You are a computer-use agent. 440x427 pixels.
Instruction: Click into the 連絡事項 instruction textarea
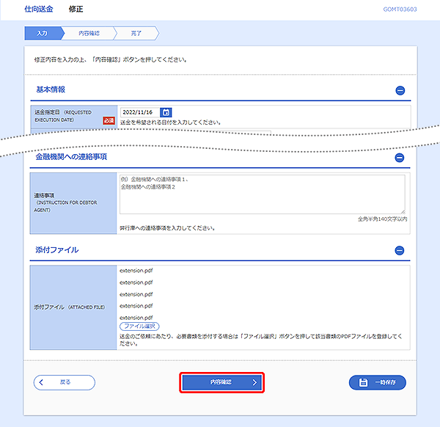(263, 194)
